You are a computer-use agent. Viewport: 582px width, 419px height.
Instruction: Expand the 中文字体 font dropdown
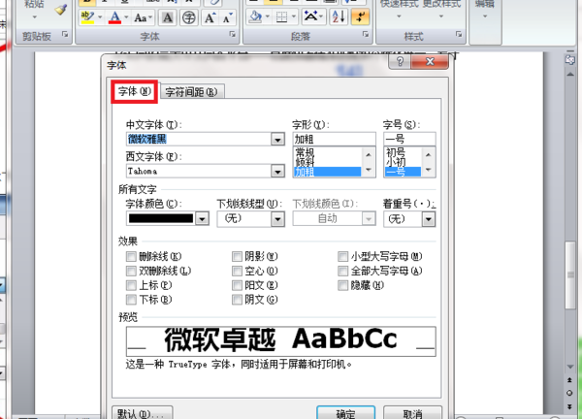(x=277, y=140)
